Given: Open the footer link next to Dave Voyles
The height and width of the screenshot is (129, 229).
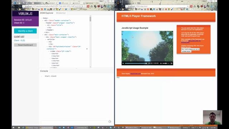Looking at the screenshot, I should click(135, 73).
